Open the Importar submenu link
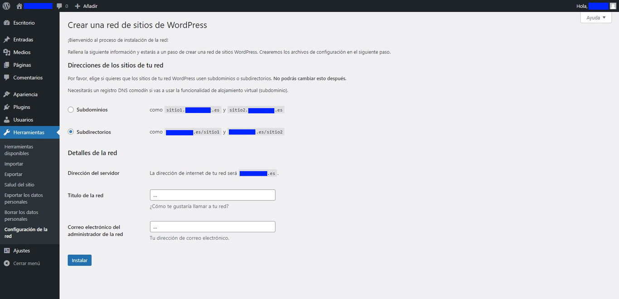The width and height of the screenshot is (619, 299). [14, 164]
